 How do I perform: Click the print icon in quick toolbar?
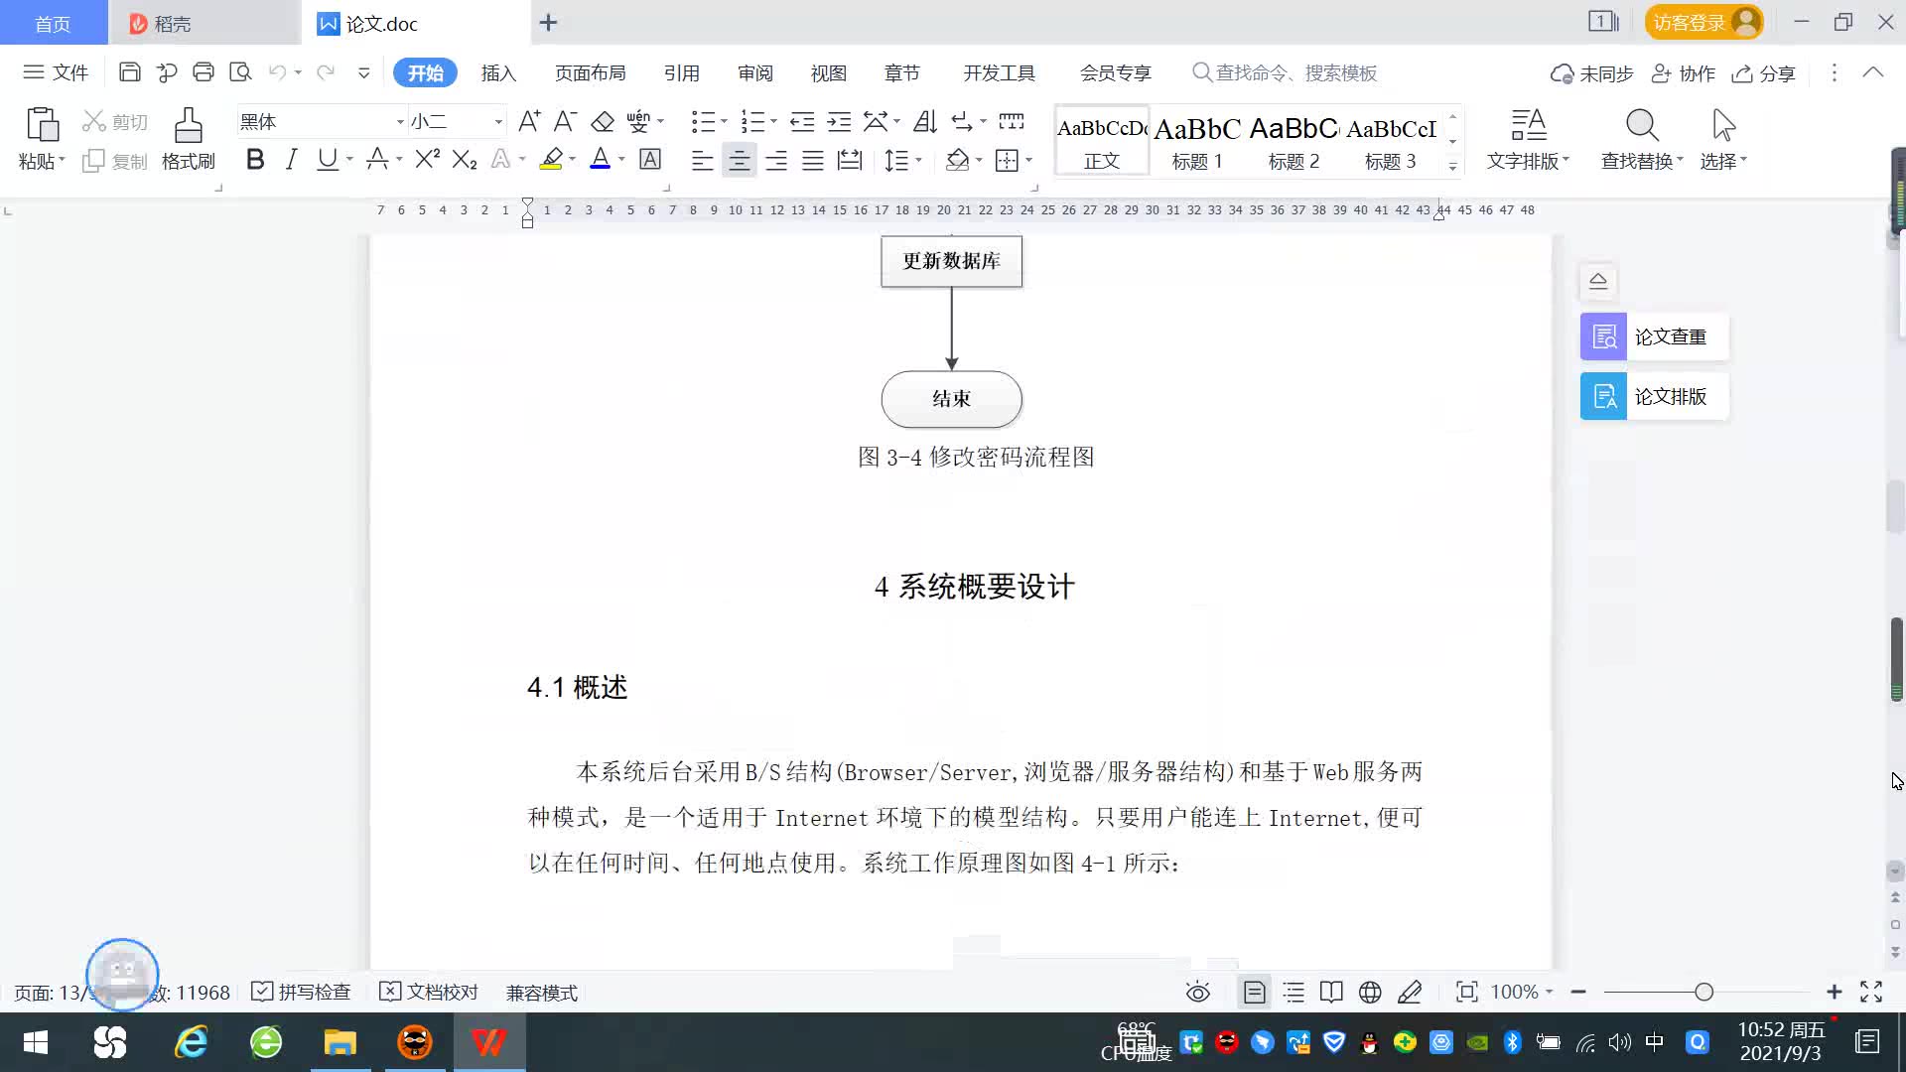coord(204,72)
